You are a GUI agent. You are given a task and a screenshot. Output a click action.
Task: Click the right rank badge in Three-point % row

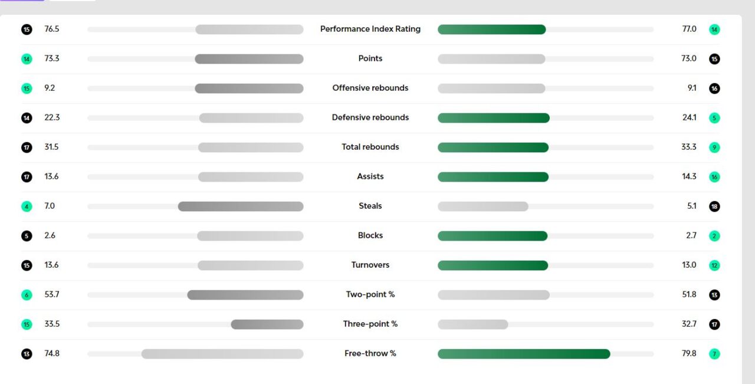click(714, 324)
